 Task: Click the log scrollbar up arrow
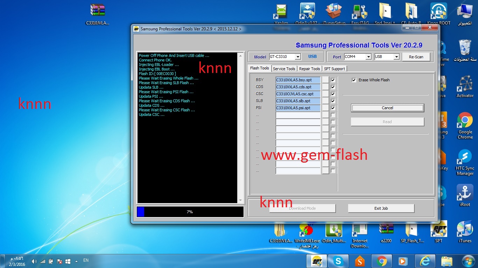pyautogui.click(x=240, y=55)
